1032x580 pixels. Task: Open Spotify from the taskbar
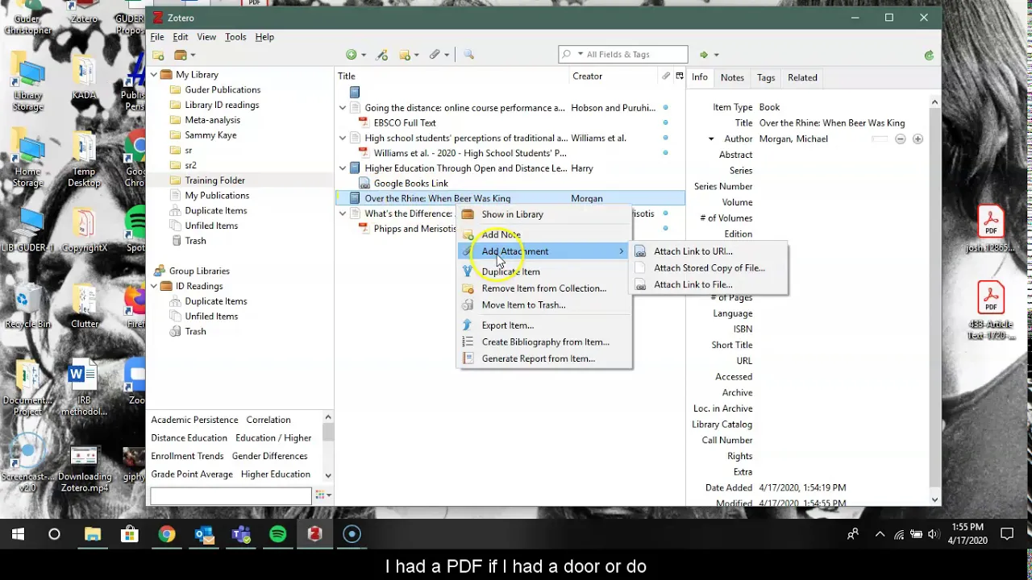tap(278, 534)
